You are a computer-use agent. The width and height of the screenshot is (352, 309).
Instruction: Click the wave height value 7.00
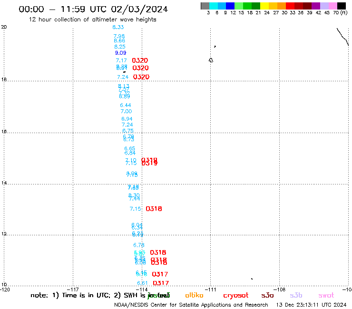(x=126, y=111)
